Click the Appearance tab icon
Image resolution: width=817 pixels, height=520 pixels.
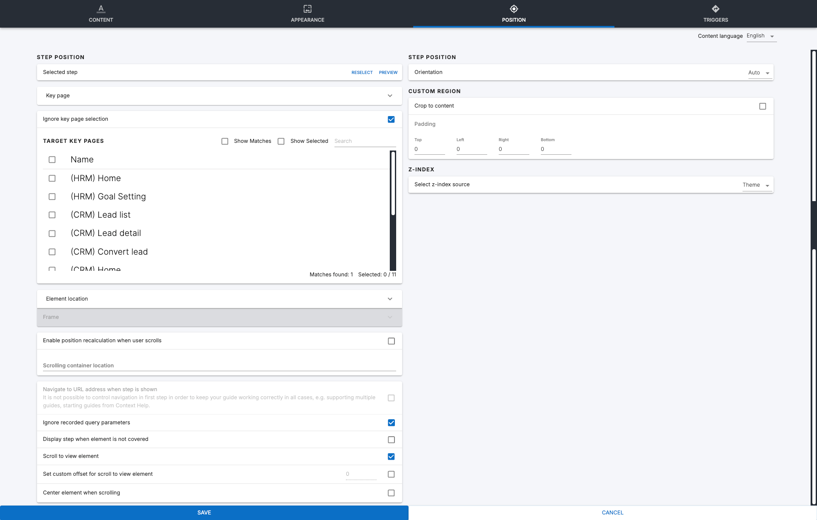[307, 9]
